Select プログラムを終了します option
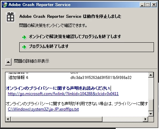The width and height of the screenshot is (159, 129). [x=87, y=47]
